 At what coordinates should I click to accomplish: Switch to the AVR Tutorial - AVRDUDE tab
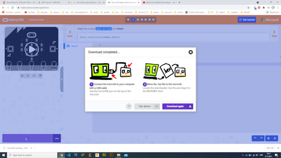54,2
